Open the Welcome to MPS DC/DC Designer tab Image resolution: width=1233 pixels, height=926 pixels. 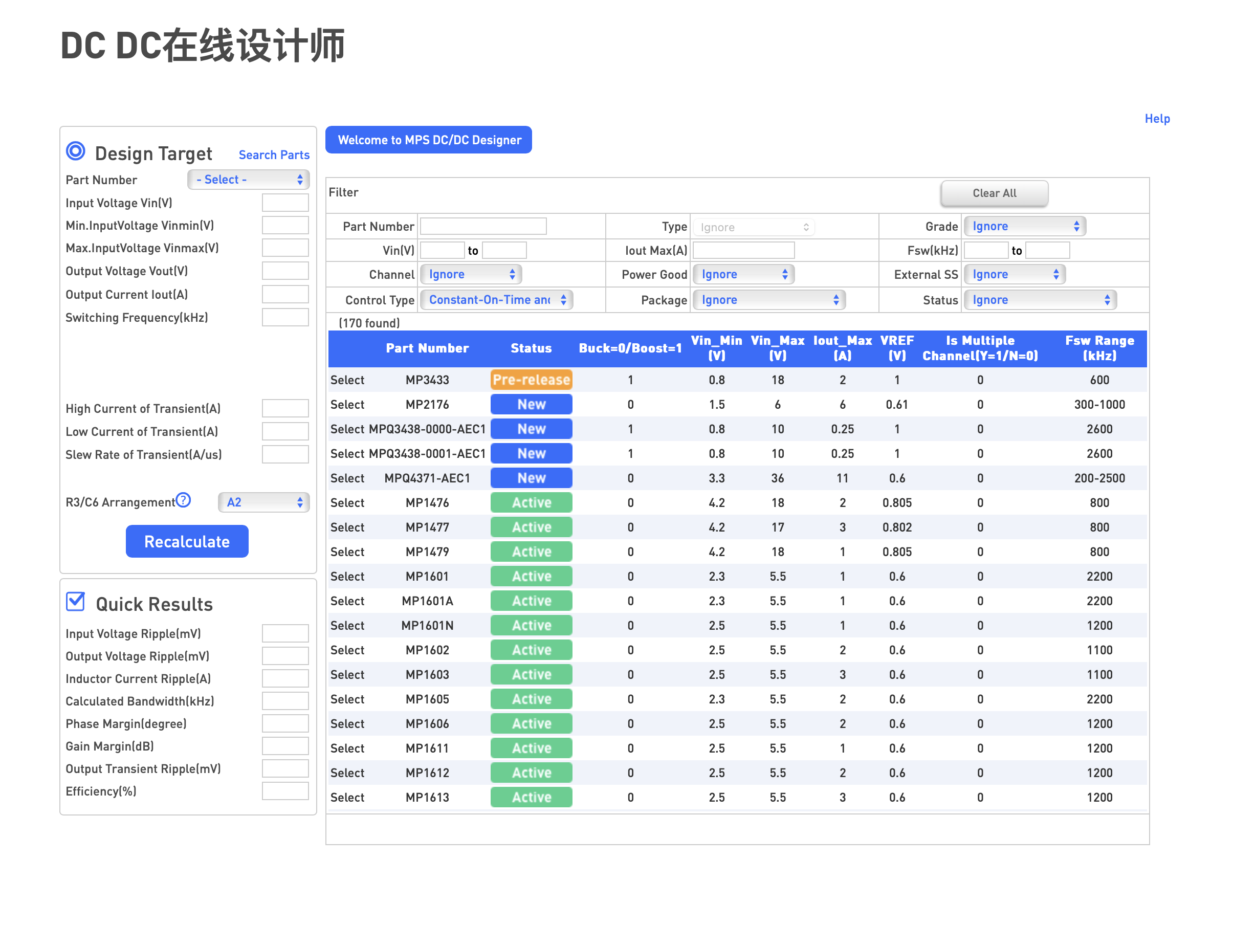click(x=429, y=140)
